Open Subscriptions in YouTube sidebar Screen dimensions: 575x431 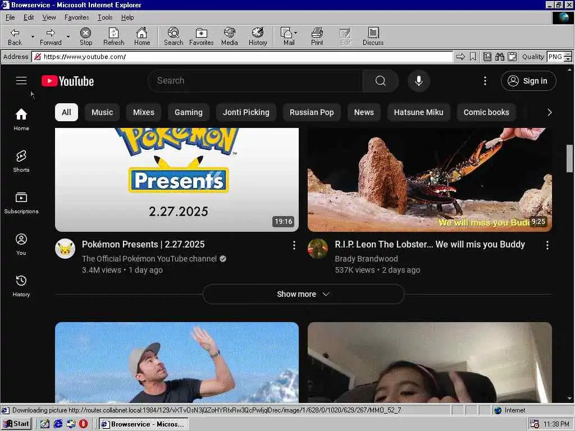point(21,203)
